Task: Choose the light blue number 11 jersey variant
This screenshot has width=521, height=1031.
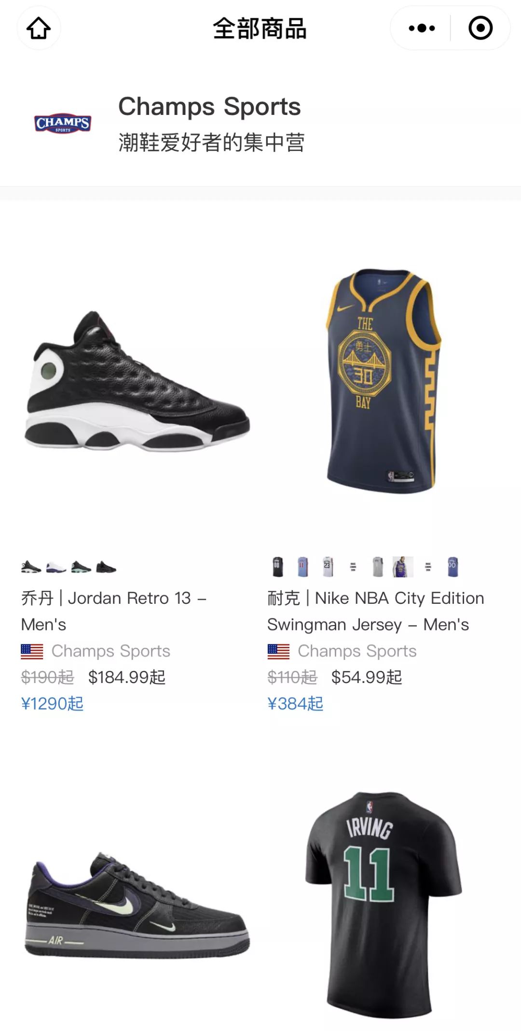Action: coord(302,567)
